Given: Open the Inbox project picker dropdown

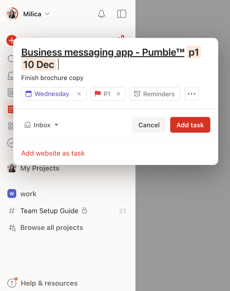Looking at the screenshot, I should click(x=41, y=125).
